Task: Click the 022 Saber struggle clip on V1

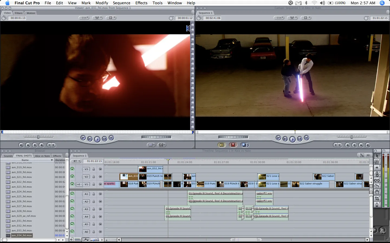Action: [310, 184]
